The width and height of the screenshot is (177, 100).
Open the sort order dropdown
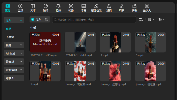click(151, 19)
